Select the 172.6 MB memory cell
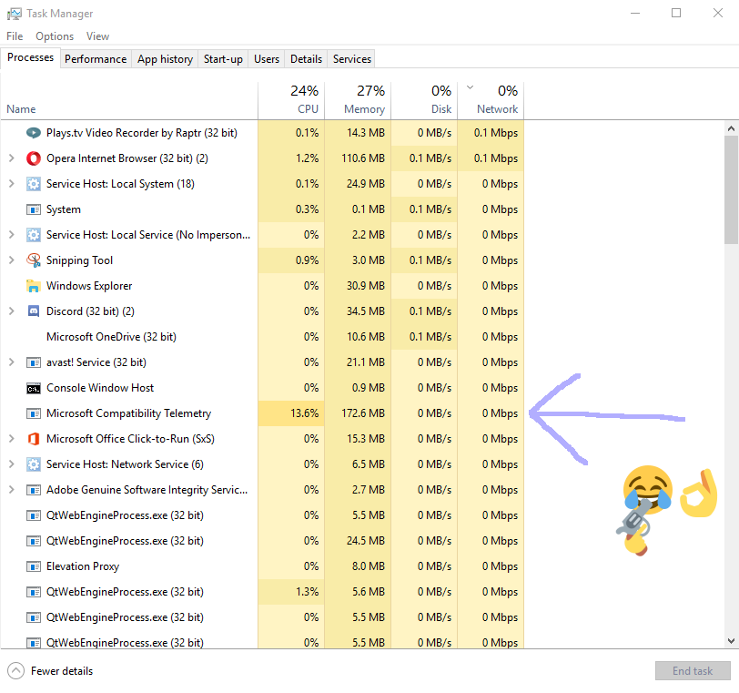 coord(358,413)
